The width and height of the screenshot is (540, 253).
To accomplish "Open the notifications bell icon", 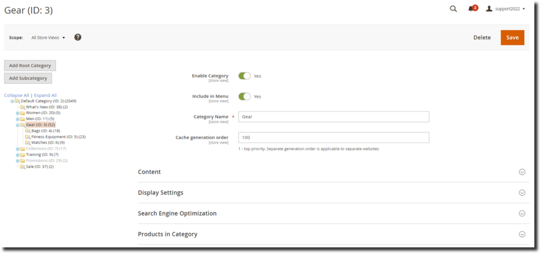I will coord(471,9).
